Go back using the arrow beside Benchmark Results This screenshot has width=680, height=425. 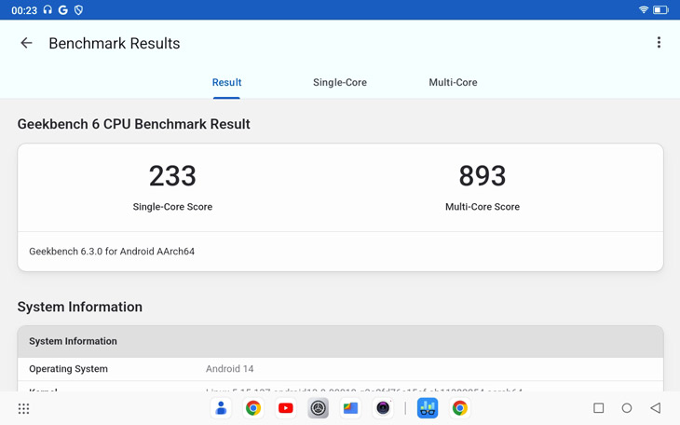(x=26, y=43)
